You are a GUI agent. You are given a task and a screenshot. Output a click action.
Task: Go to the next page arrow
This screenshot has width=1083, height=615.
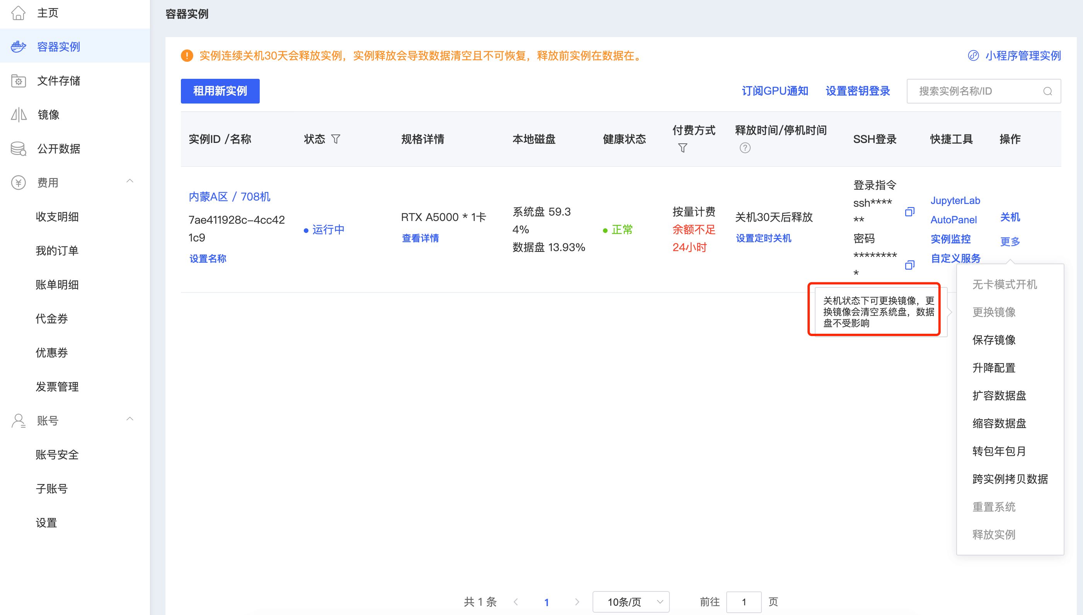577,602
